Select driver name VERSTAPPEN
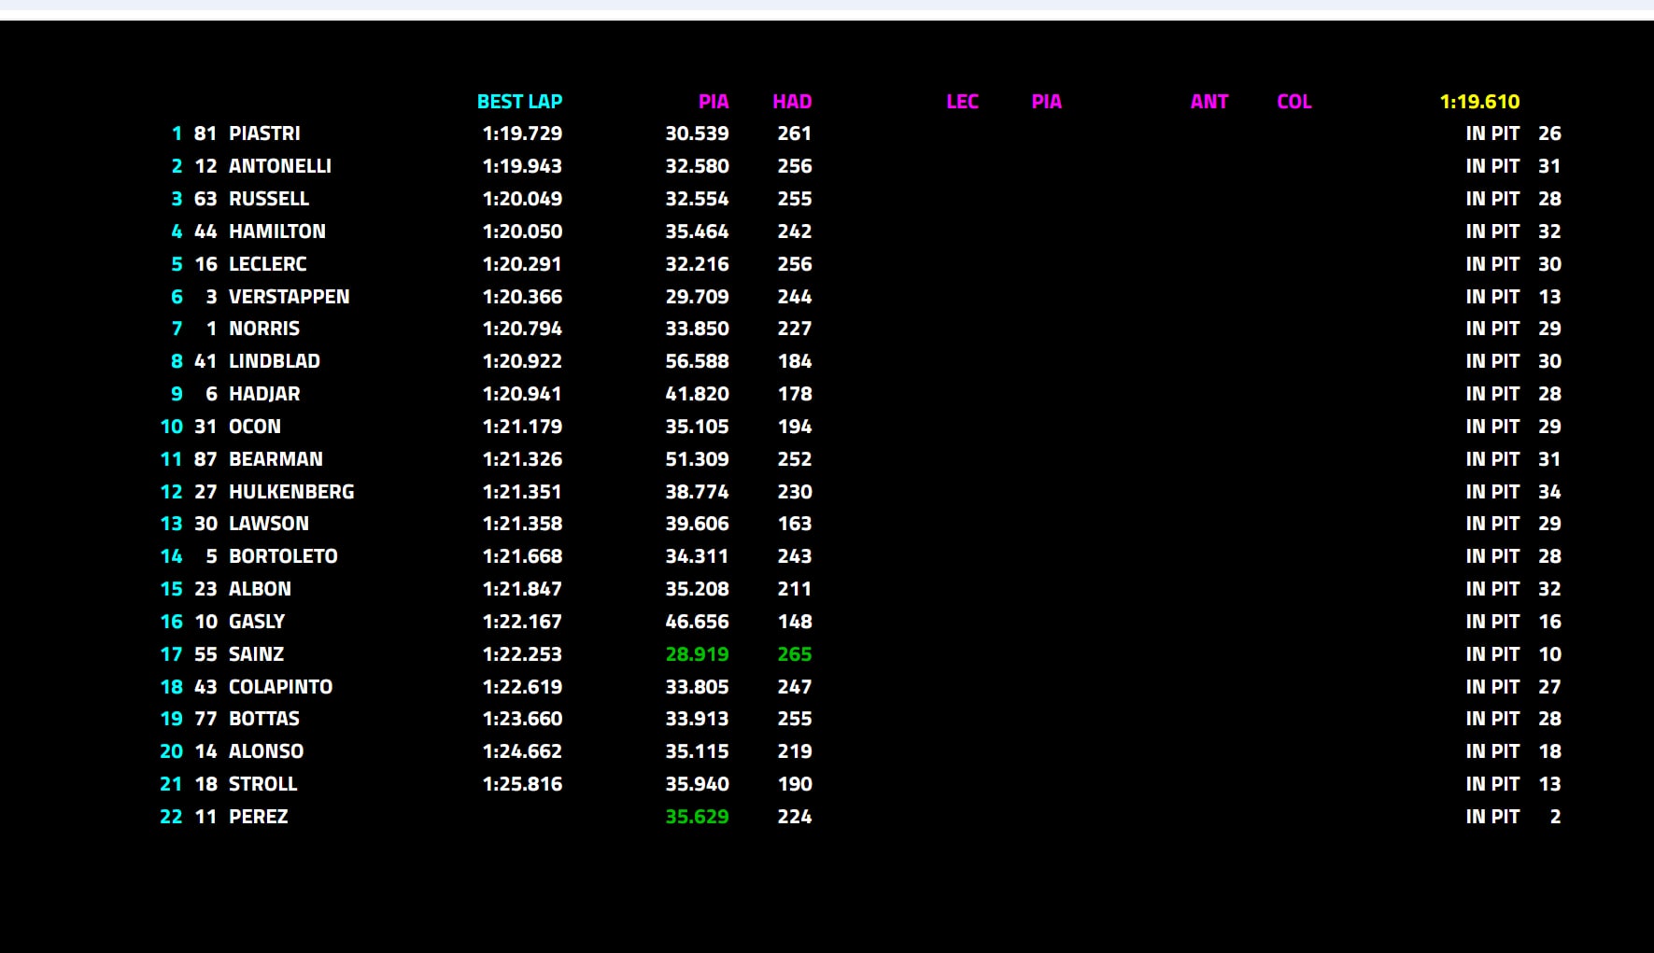 pos(289,297)
